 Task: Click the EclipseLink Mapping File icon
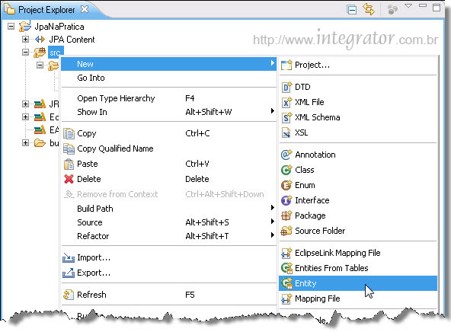[286, 253]
